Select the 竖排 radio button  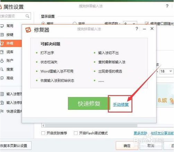75,23
